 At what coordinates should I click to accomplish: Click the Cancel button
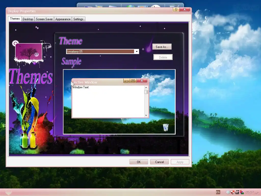pos(159,162)
